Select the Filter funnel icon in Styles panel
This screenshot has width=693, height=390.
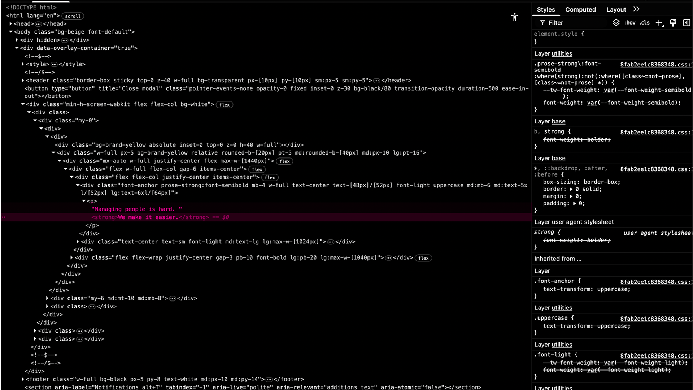click(543, 22)
